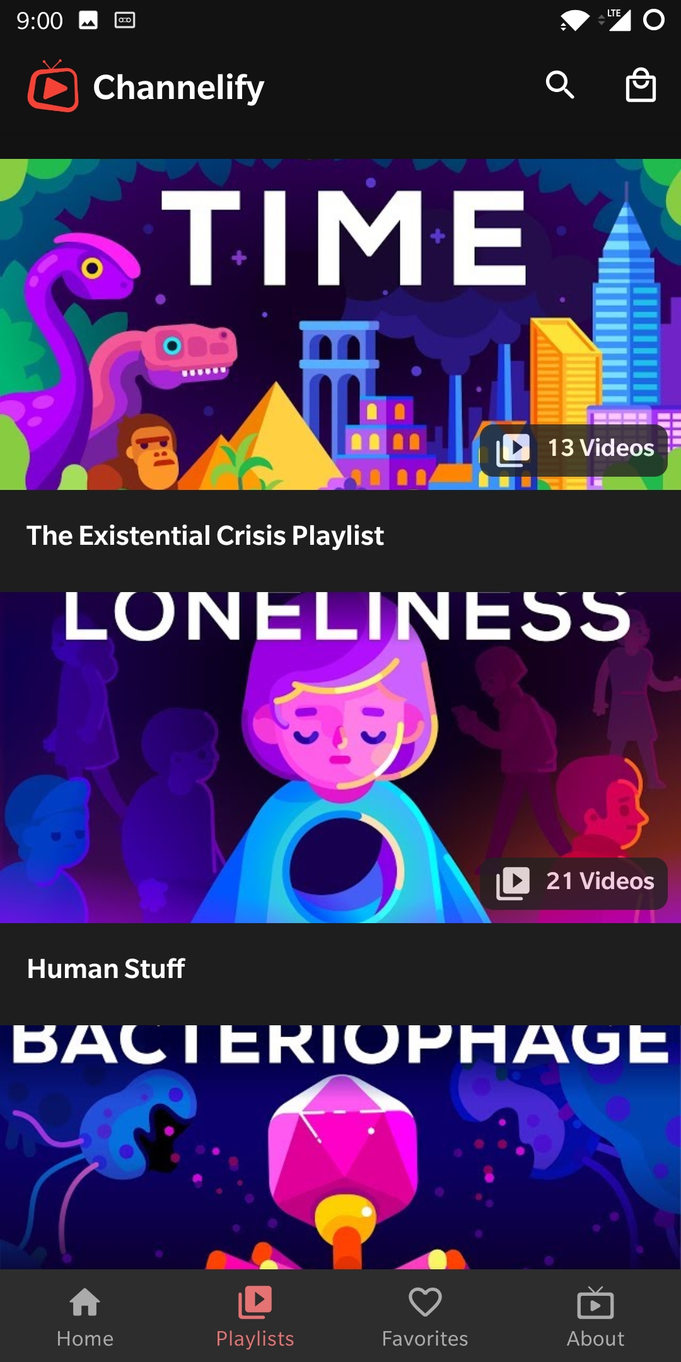The width and height of the screenshot is (681, 1362).
Task: Tap the playlist icon beside 21 Videos
Action: [x=513, y=883]
